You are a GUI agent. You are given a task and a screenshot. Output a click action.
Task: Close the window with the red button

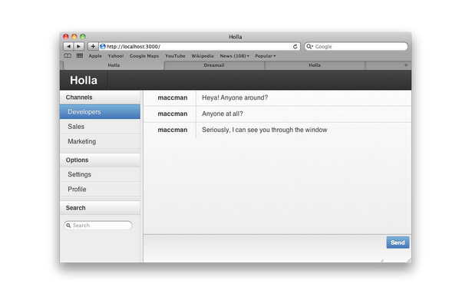pyautogui.click(x=66, y=36)
